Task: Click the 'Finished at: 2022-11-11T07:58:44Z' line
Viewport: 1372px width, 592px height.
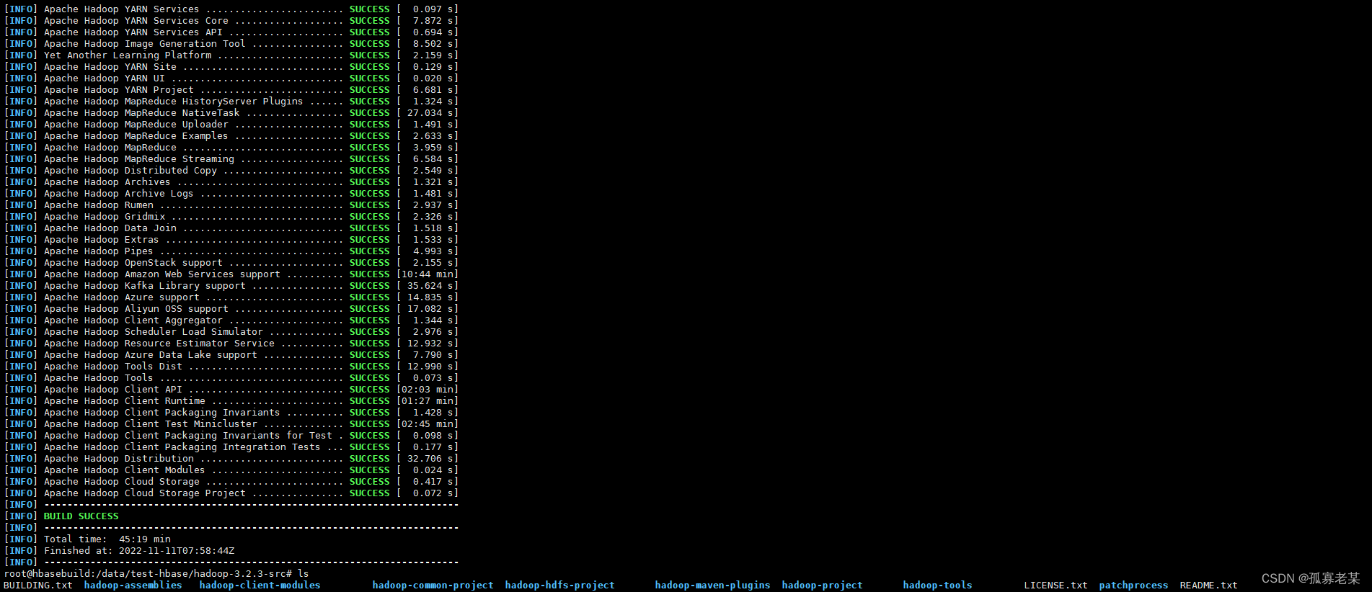Action: pyautogui.click(x=119, y=551)
